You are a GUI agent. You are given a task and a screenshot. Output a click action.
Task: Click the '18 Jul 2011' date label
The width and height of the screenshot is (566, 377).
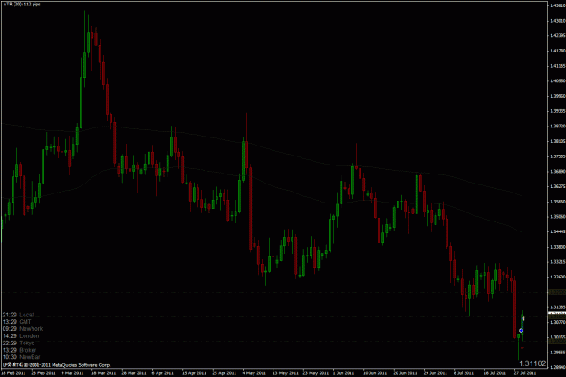[x=494, y=373]
